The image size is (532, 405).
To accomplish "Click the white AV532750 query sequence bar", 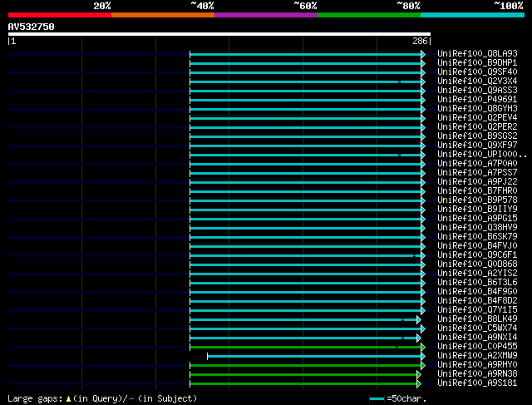I will (219, 34).
